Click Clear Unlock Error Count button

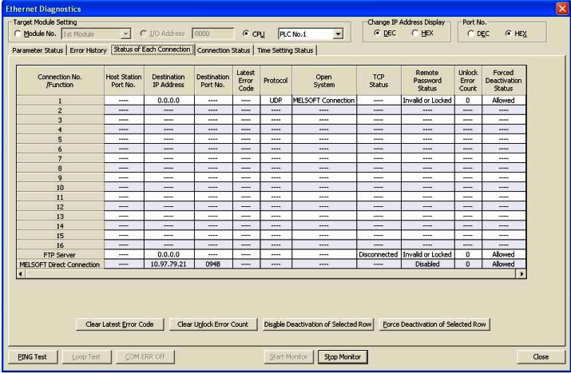point(212,324)
